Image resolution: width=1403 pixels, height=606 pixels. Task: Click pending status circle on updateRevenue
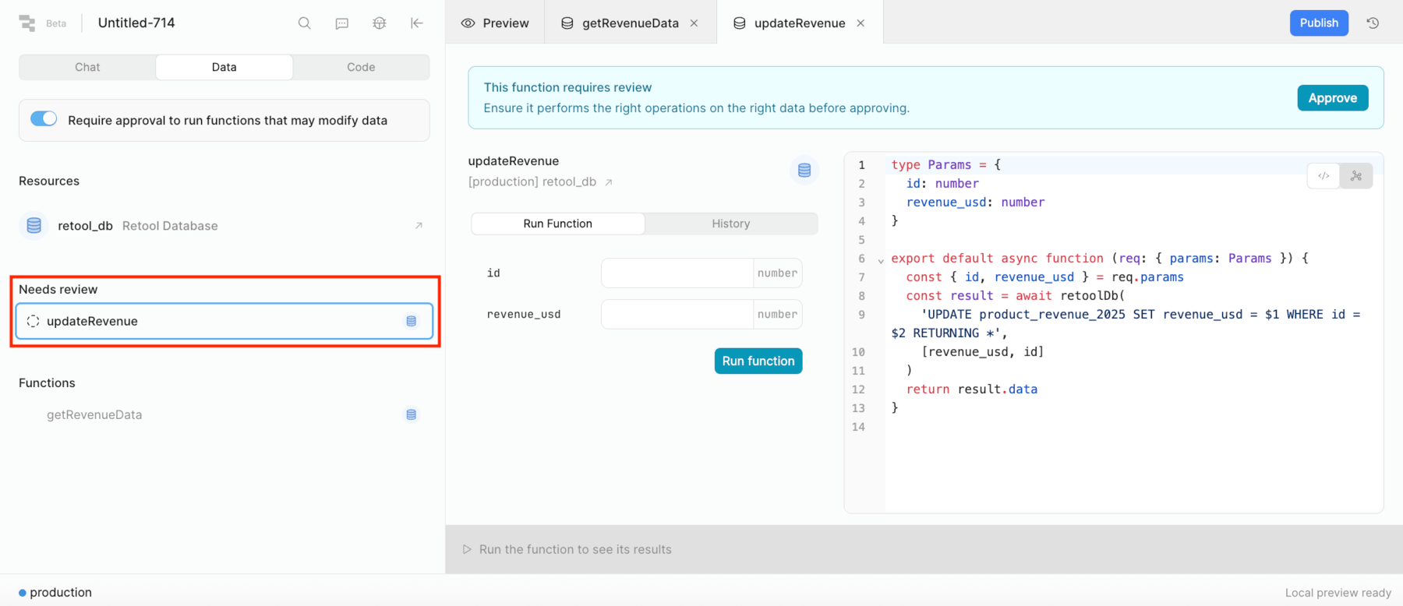point(33,321)
